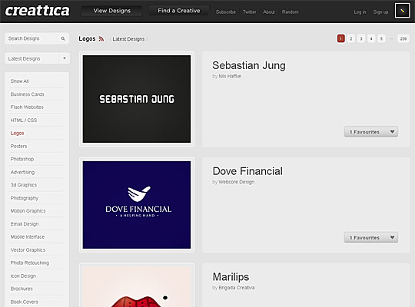Jump to last page 239
This screenshot has height=307, width=415.
tap(403, 39)
